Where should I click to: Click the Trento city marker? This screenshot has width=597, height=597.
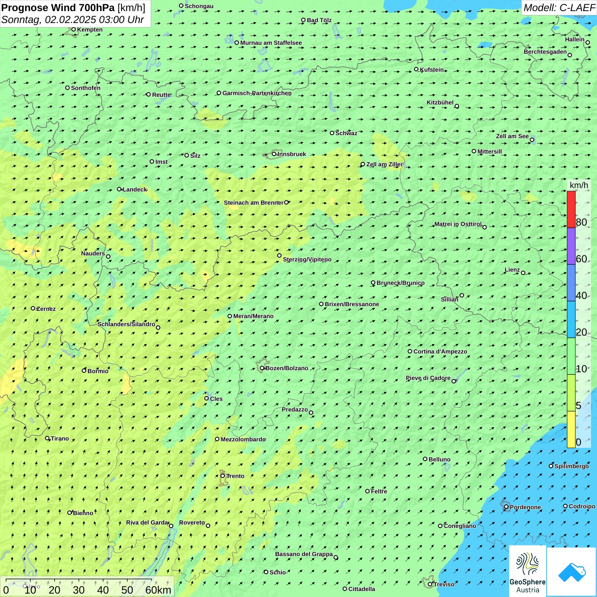click(x=223, y=476)
